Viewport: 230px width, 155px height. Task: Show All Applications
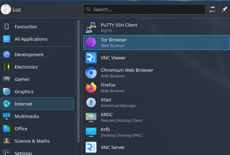[37, 39]
